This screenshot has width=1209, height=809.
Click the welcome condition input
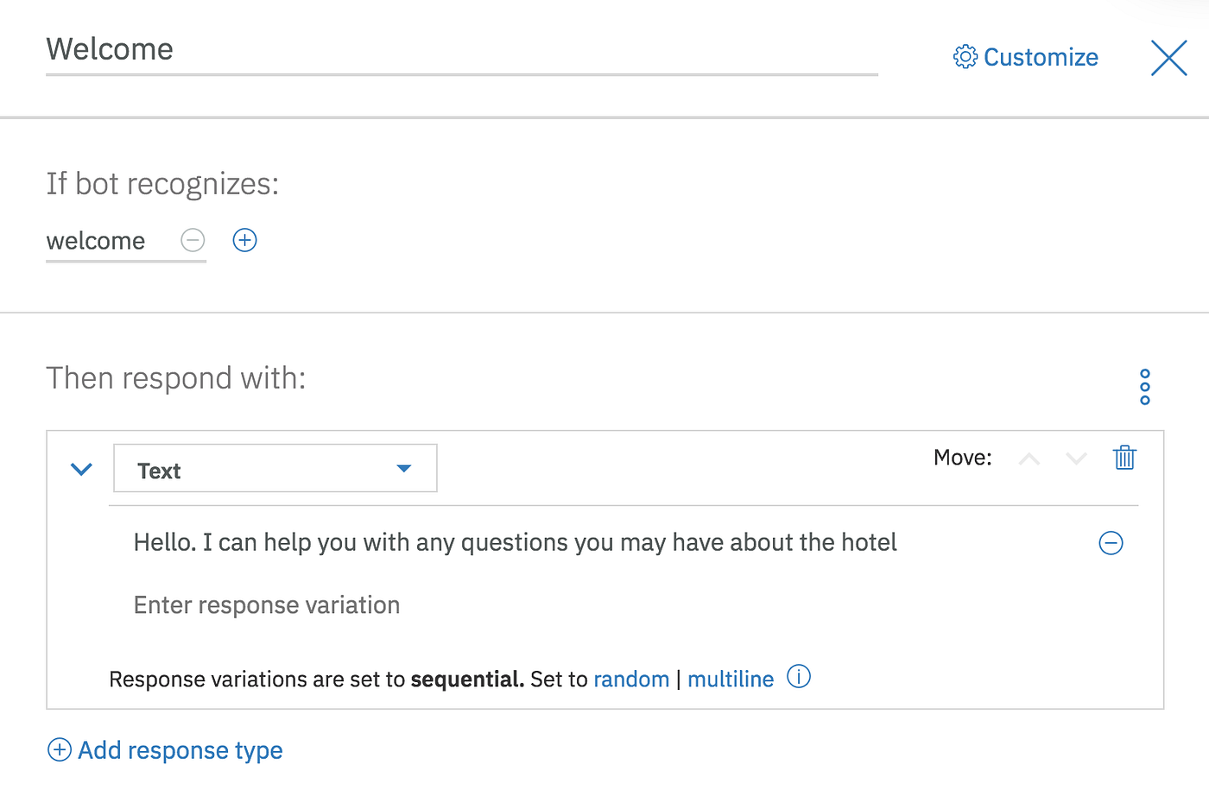point(97,241)
